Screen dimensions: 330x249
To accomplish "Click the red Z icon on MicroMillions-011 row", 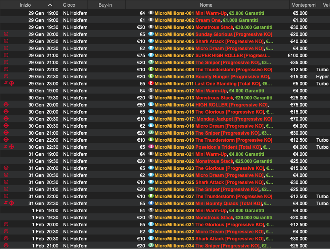I will pos(5,83).
